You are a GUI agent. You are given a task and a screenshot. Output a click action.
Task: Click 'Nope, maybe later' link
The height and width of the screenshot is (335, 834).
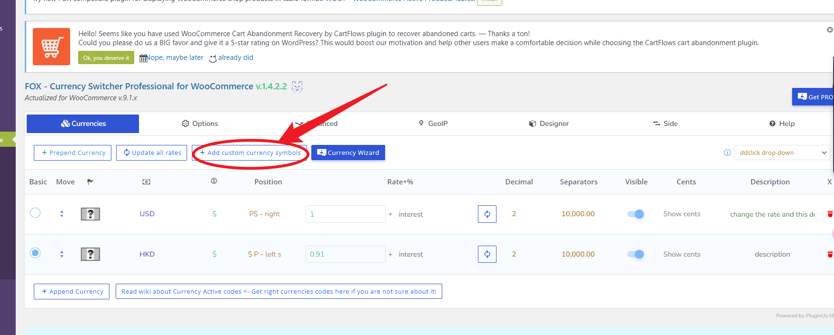175,57
